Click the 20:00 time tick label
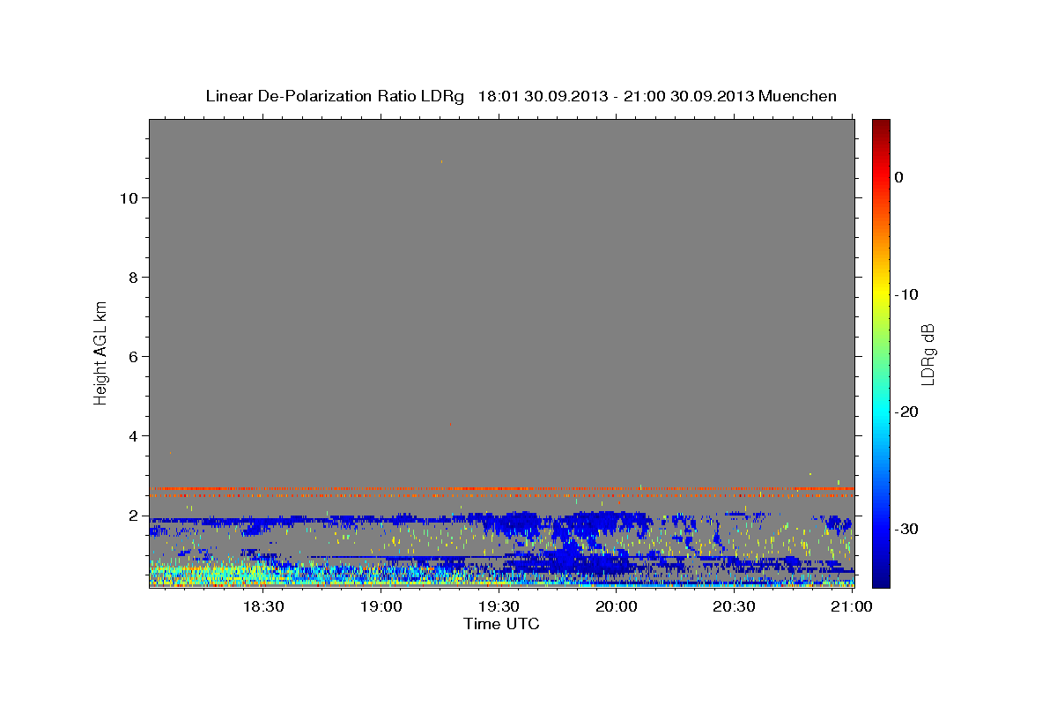Image resolution: width=1057 pixels, height=705 pixels. (x=617, y=606)
